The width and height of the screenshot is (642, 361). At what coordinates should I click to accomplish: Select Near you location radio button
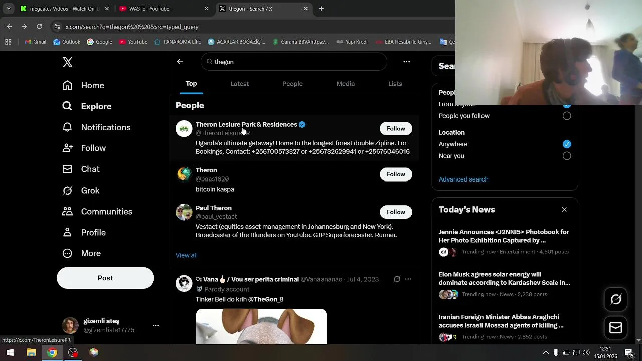(567, 156)
